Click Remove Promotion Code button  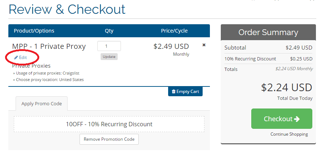click(x=109, y=139)
